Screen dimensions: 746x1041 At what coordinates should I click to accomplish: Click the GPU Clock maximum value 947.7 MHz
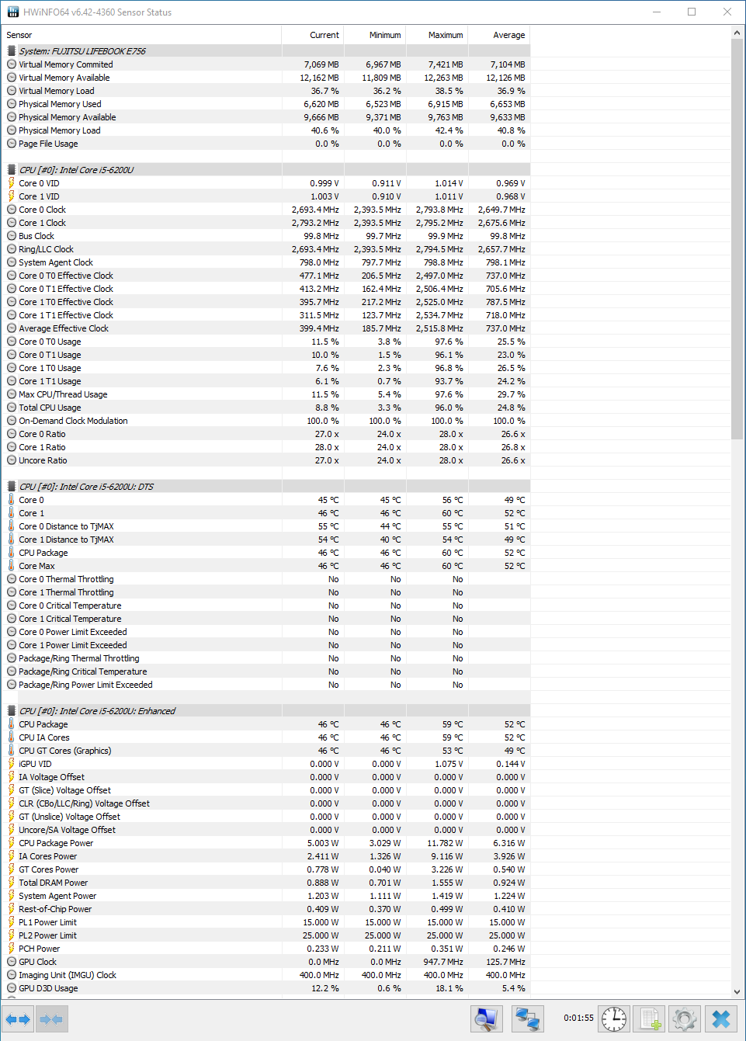(x=443, y=962)
